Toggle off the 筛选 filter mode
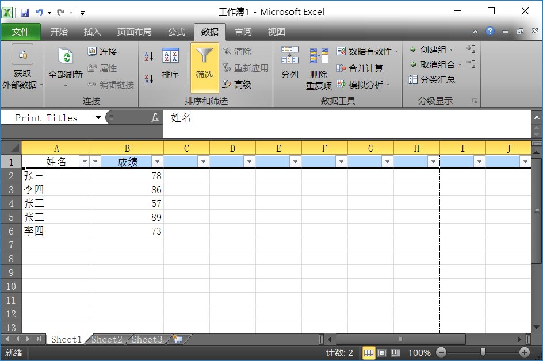This screenshot has height=361, width=543. (x=204, y=65)
